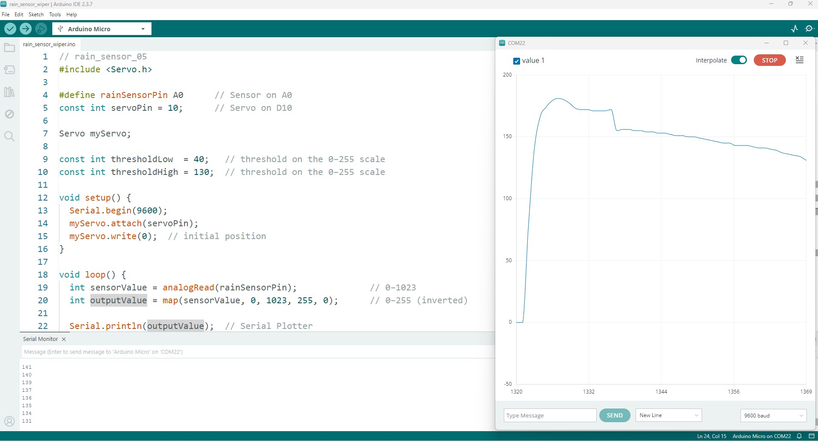Open the Sketch menu
This screenshot has width=818, height=441.
point(36,15)
